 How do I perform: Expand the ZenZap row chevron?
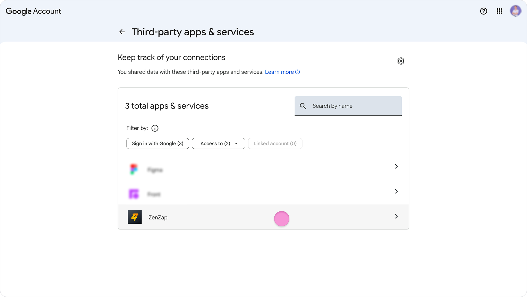coord(396,216)
